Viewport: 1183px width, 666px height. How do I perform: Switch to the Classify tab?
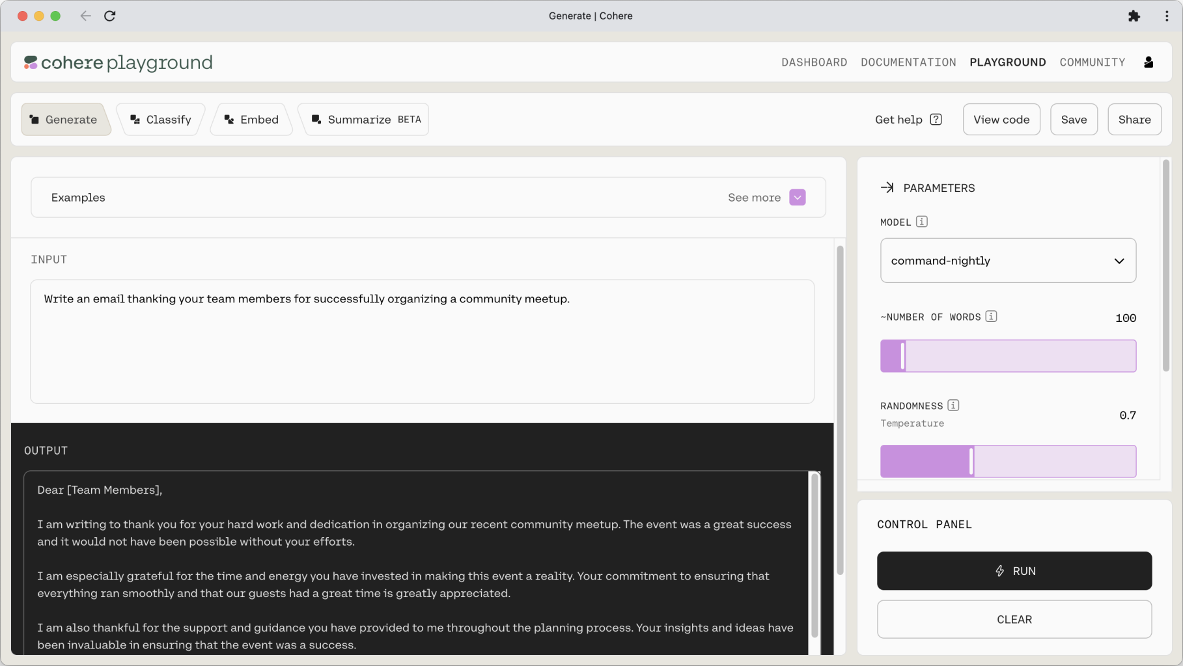(x=161, y=119)
